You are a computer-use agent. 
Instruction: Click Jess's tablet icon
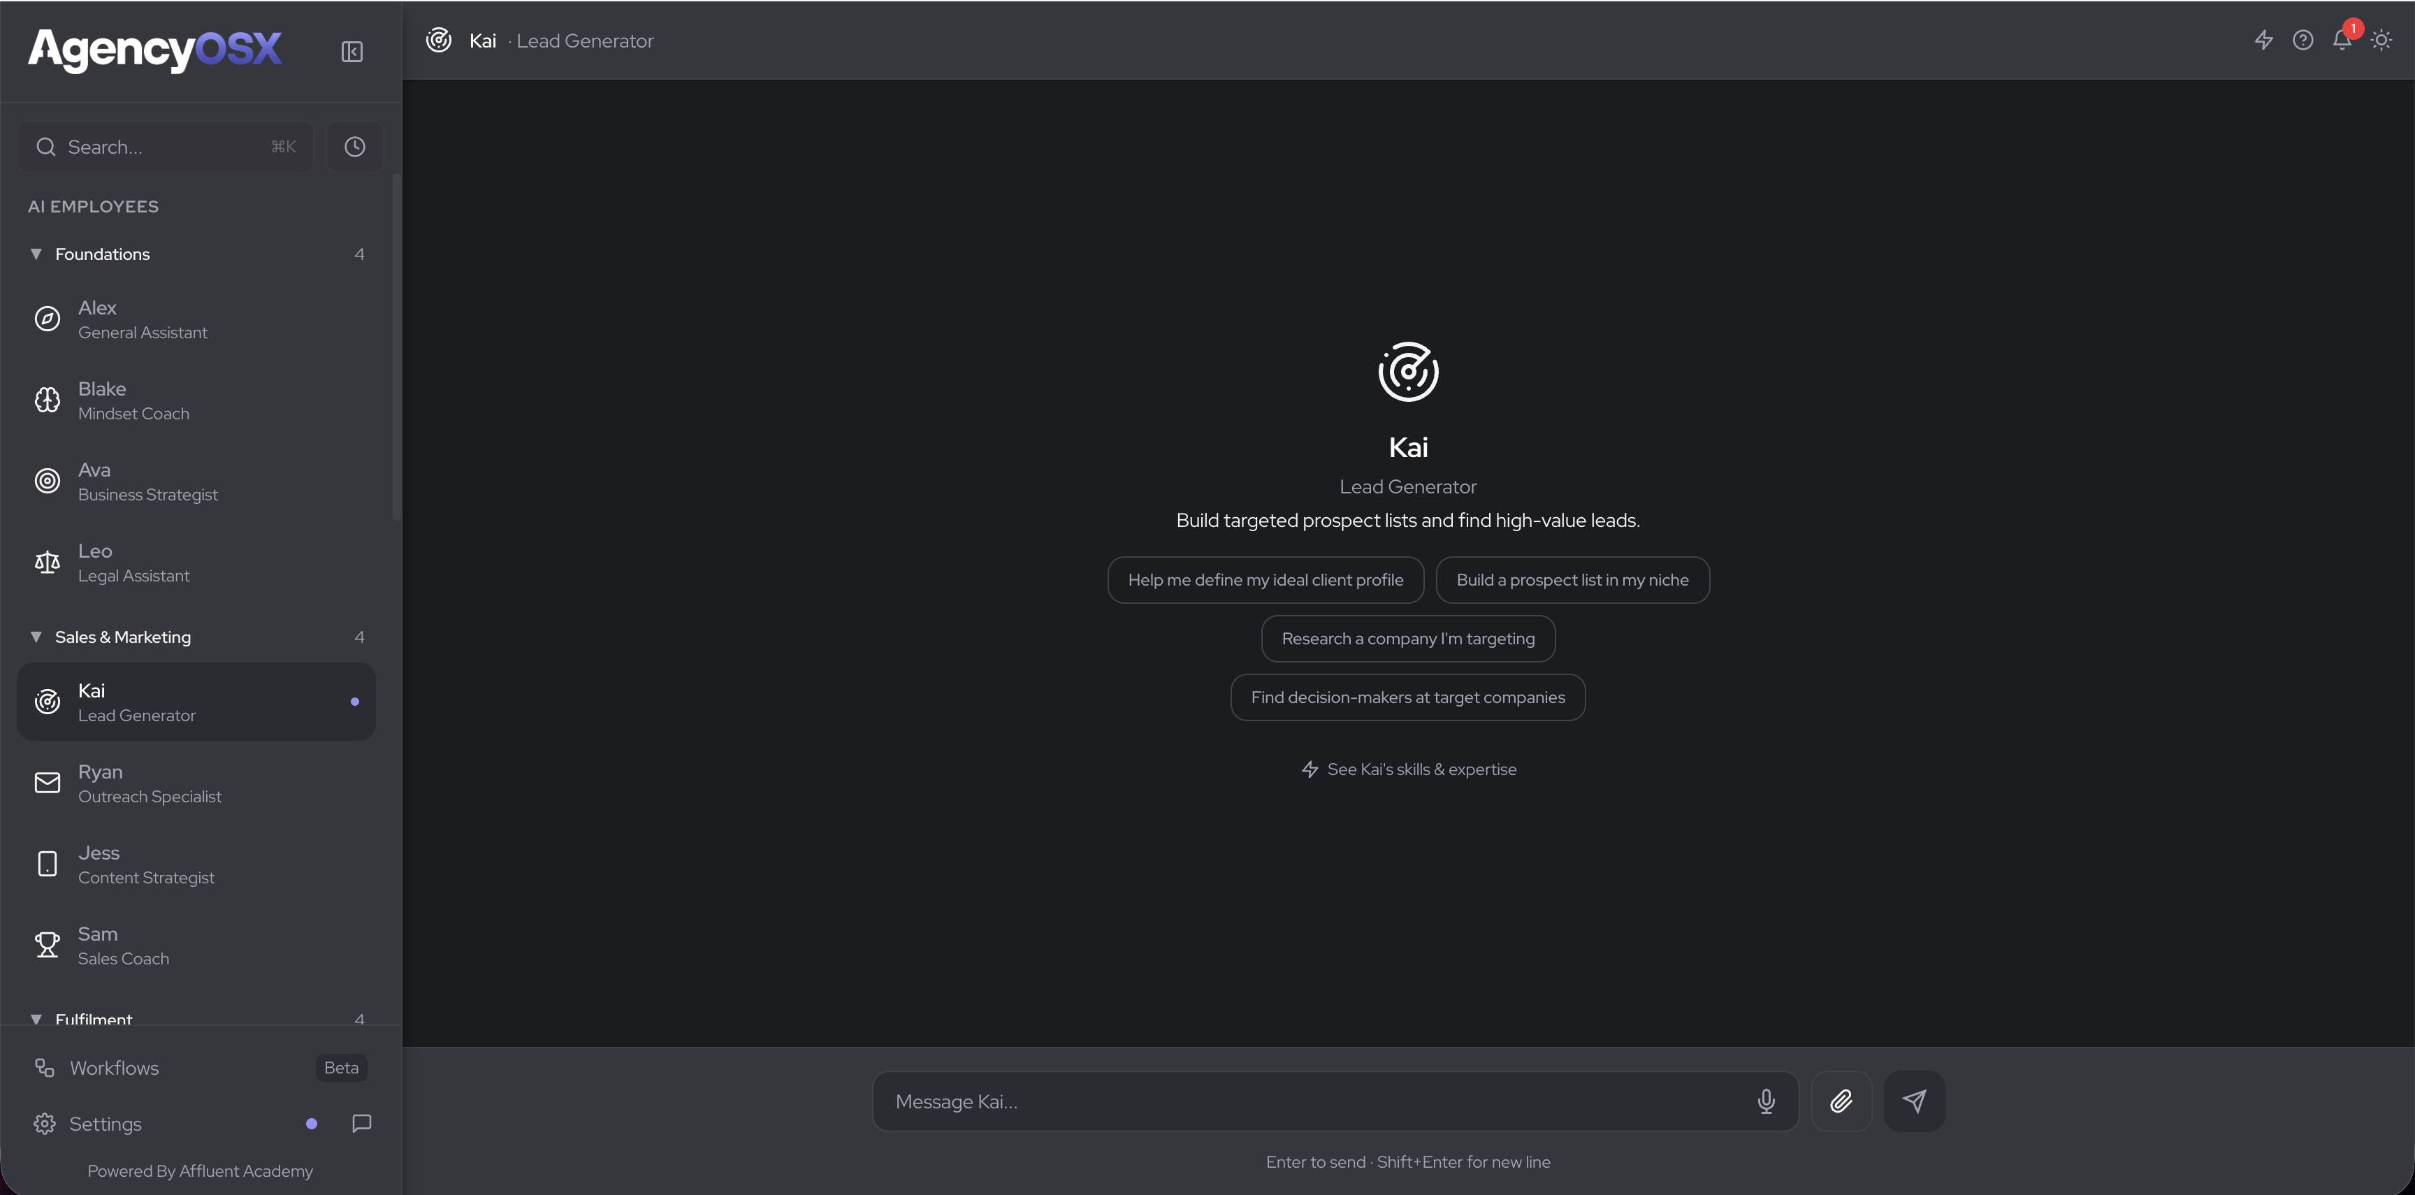(x=47, y=864)
